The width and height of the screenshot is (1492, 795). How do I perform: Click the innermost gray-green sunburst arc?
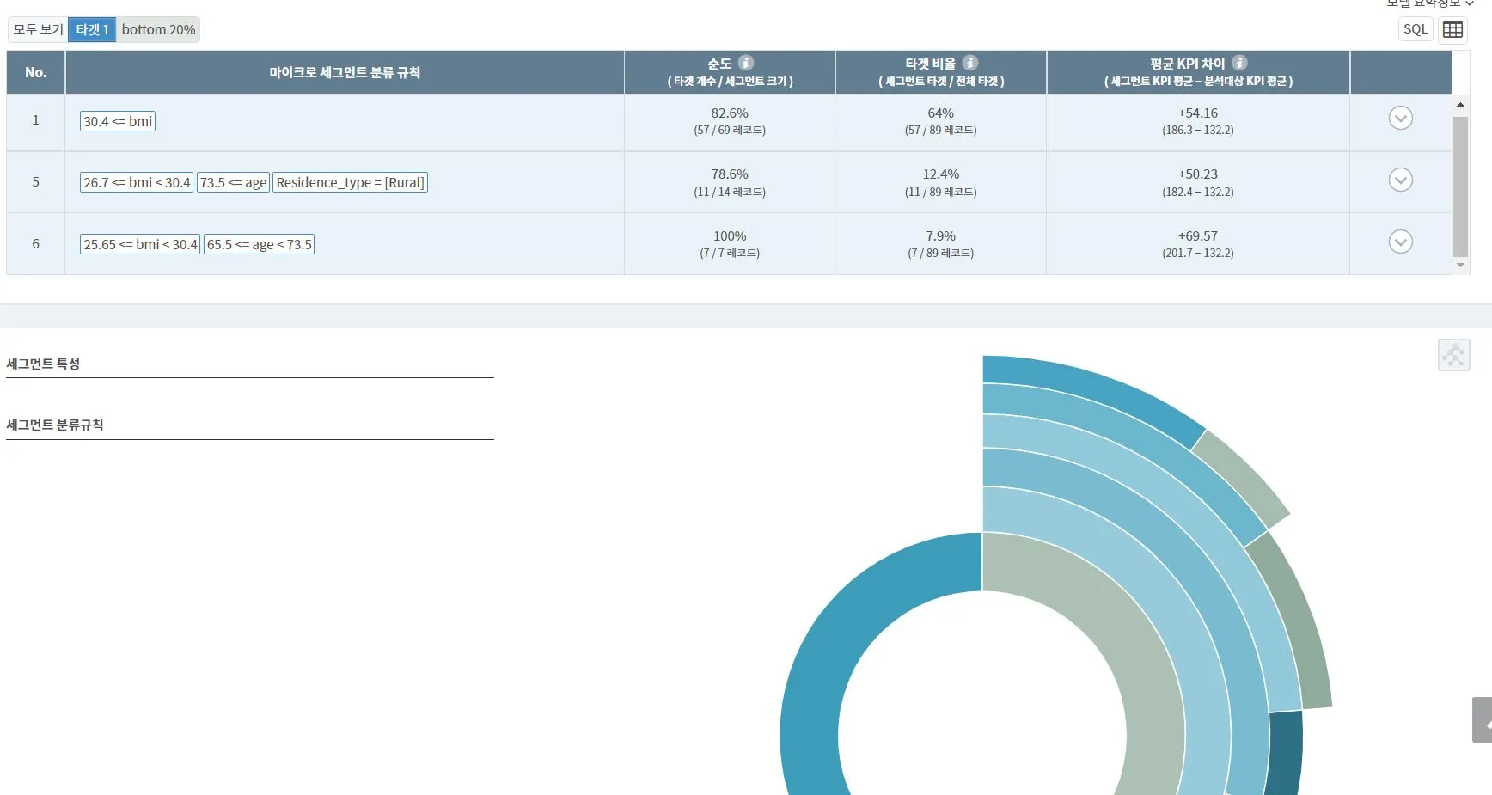pyautogui.click(x=1139, y=653)
